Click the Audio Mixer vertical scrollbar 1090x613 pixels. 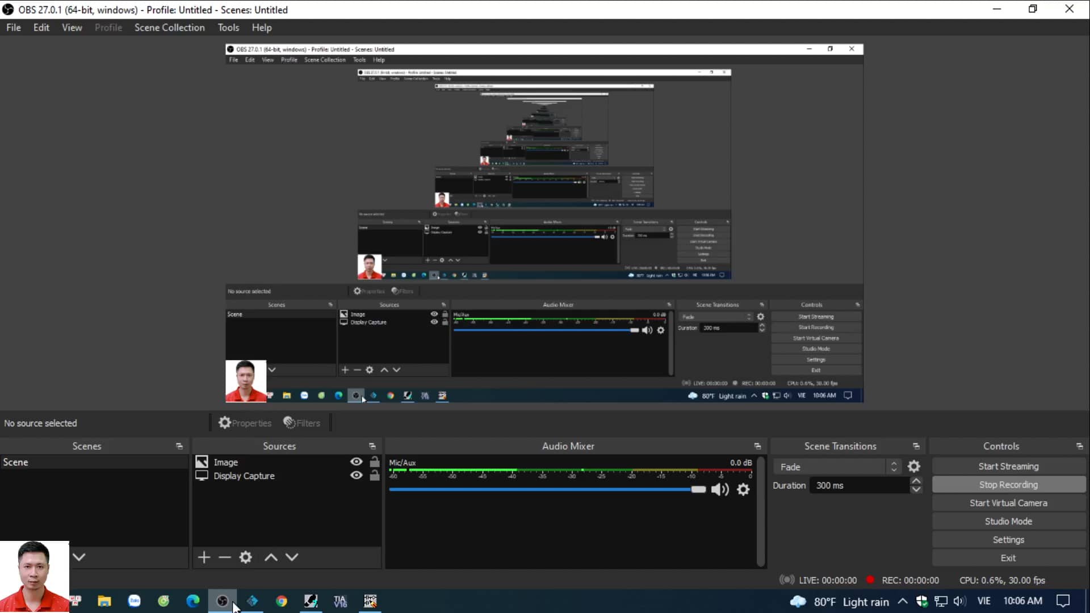[x=761, y=511]
